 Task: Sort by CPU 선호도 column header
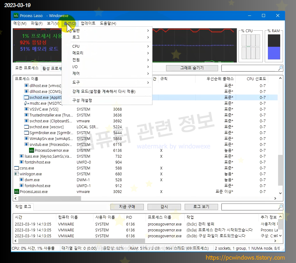[x=252, y=79]
